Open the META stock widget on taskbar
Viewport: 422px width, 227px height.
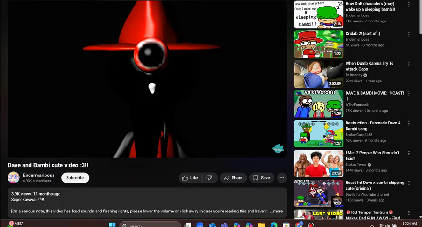click(x=16, y=224)
